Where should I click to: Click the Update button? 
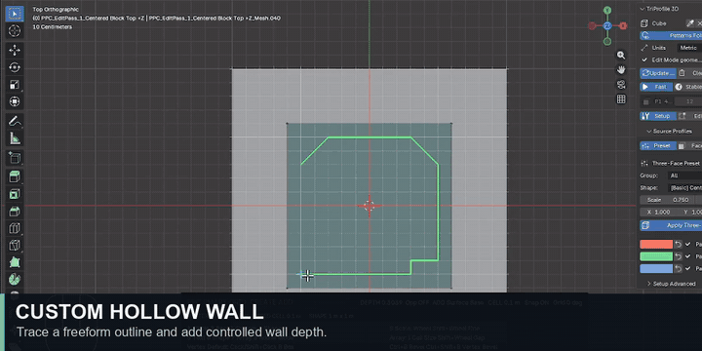(x=658, y=73)
